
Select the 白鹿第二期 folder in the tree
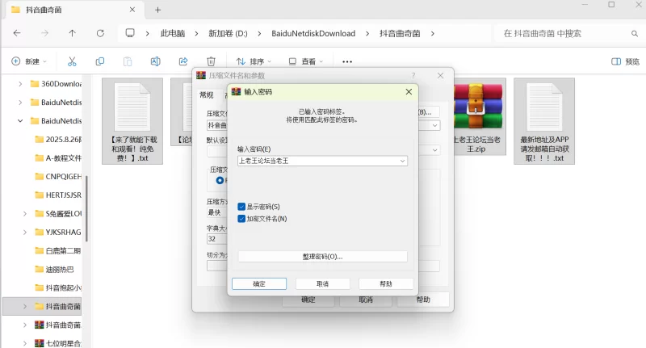click(58, 251)
